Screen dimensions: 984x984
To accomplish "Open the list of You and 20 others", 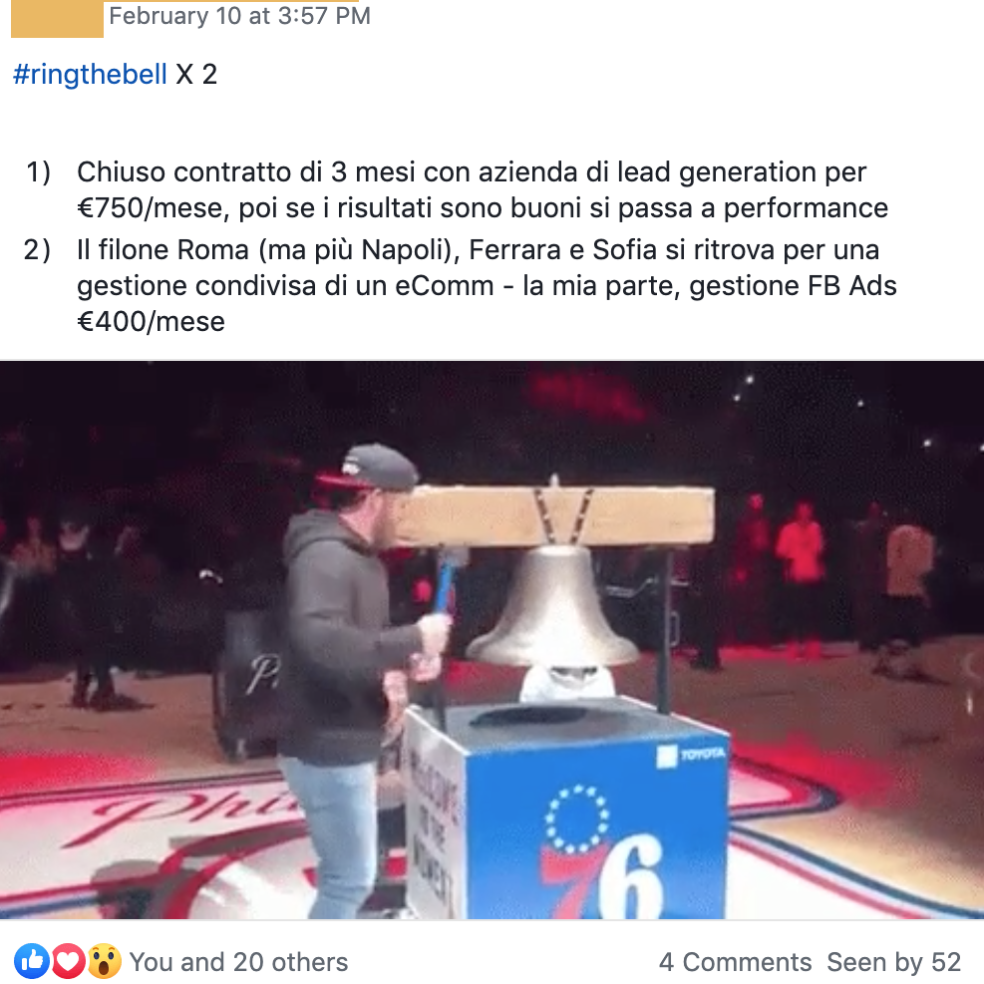I will 238,961.
